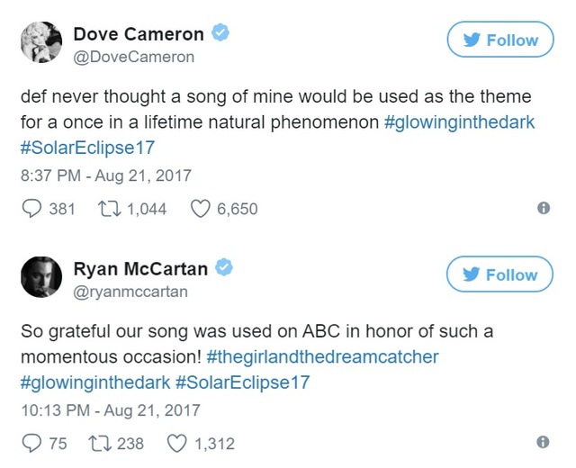Like Dove Cameron's tweet

pyautogui.click(x=201, y=209)
